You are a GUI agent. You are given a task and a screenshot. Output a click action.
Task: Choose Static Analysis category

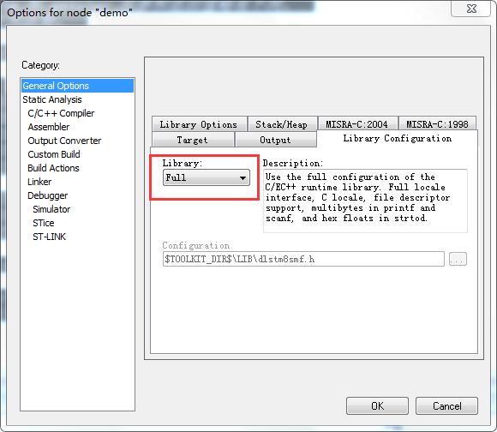52,99
